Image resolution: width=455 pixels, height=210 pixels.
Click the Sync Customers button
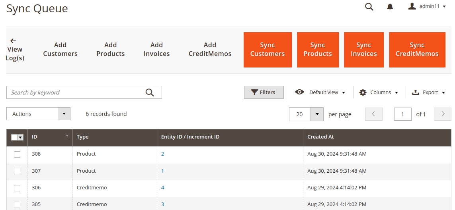[x=268, y=50]
